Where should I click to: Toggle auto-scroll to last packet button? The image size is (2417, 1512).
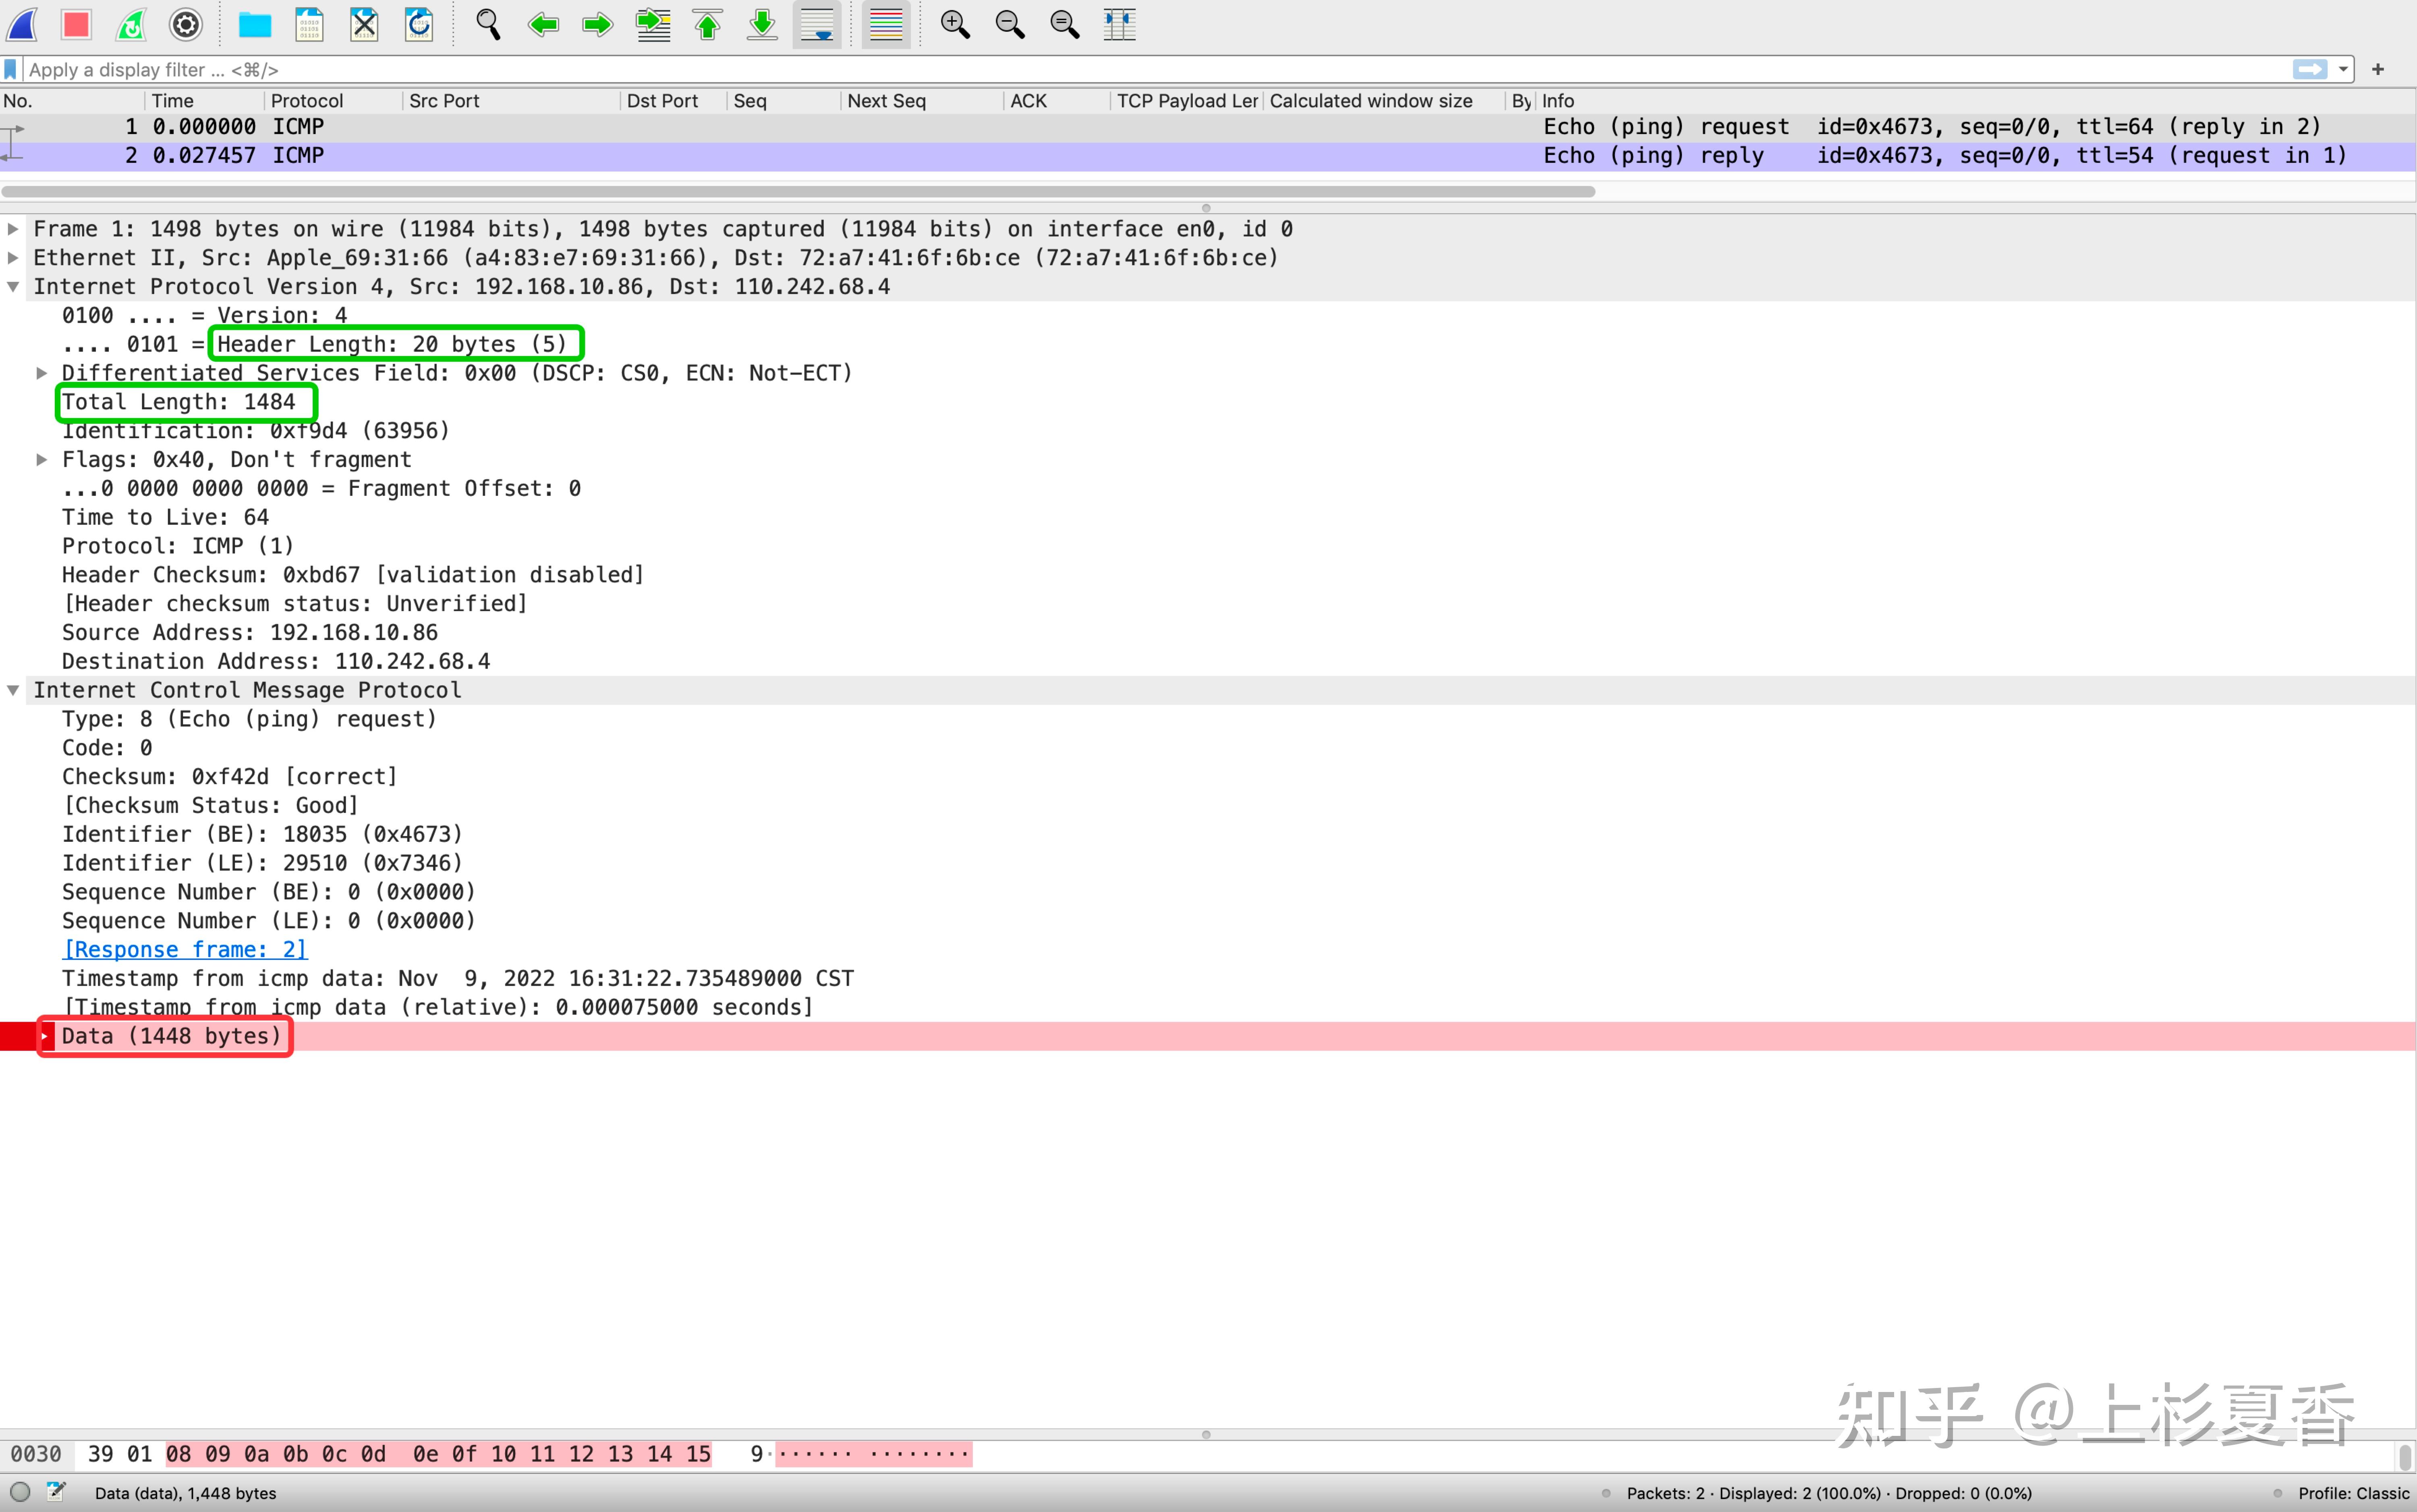(817, 24)
